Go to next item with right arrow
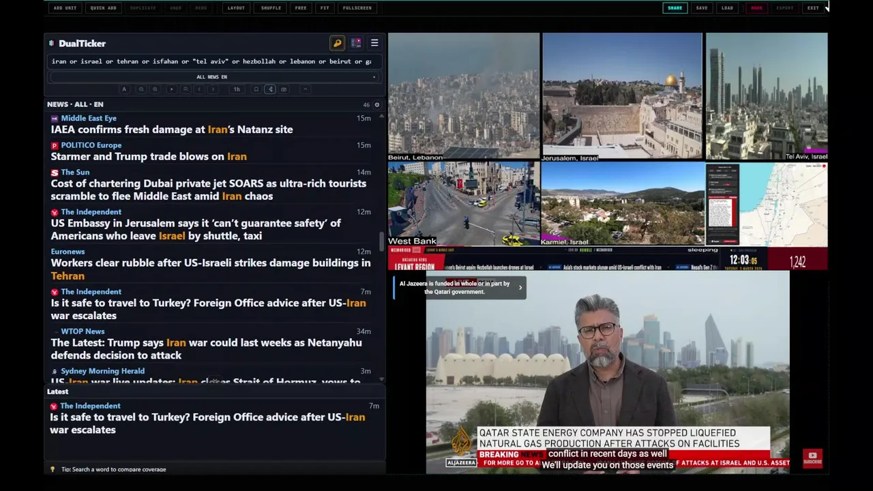 click(x=213, y=89)
